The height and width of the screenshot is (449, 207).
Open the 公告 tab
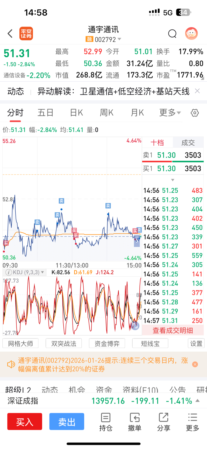(177, 390)
